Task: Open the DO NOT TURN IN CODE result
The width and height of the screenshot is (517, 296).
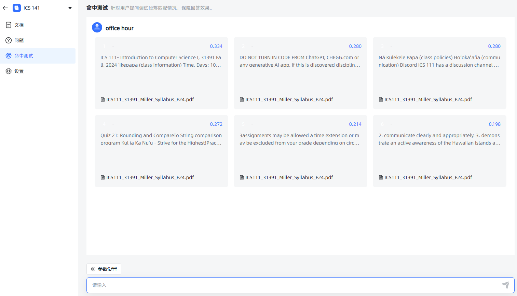Action: [300, 73]
